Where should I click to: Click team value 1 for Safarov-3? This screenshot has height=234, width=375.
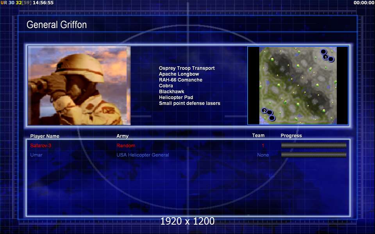[263, 145]
